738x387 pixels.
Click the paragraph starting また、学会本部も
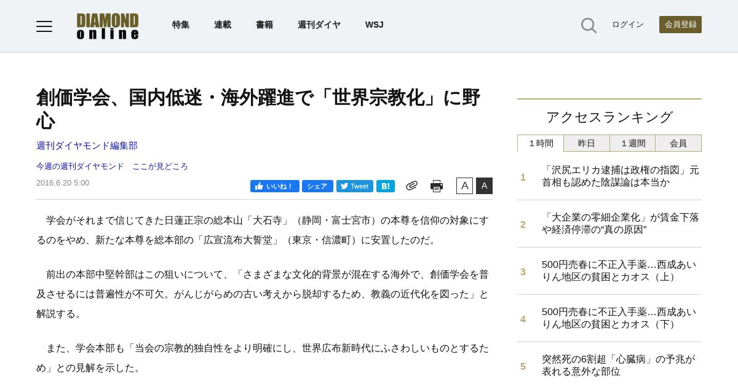tap(263, 358)
